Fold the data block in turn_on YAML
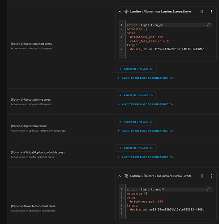Screen dimensions: 219x224 [124, 34]
